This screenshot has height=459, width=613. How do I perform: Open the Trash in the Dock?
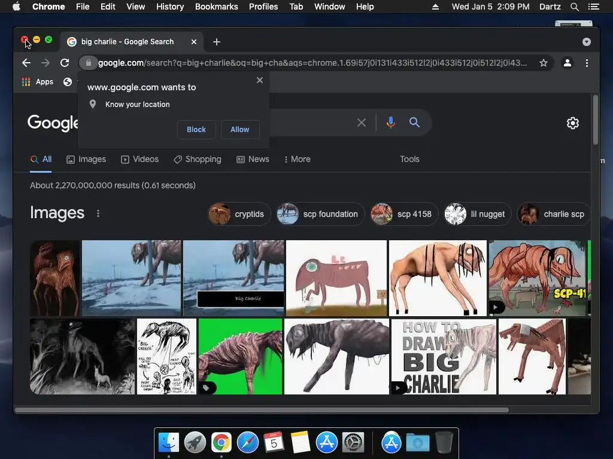pos(444,443)
